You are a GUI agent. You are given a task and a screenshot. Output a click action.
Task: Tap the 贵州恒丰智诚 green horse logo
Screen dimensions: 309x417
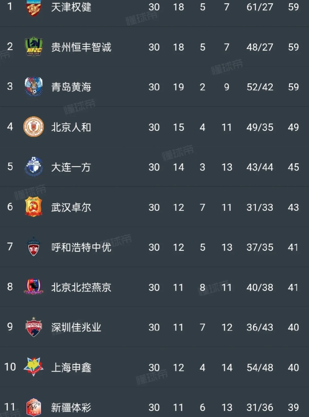point(34,47)
